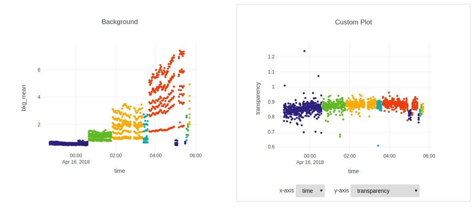Select the topmost yellow point in Background plot
This screenshot has width=474, height=212.
(189, 84)
